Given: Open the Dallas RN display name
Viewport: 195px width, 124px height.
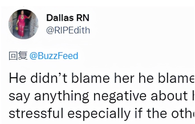Looking at the screenshot, I should 68,18.
